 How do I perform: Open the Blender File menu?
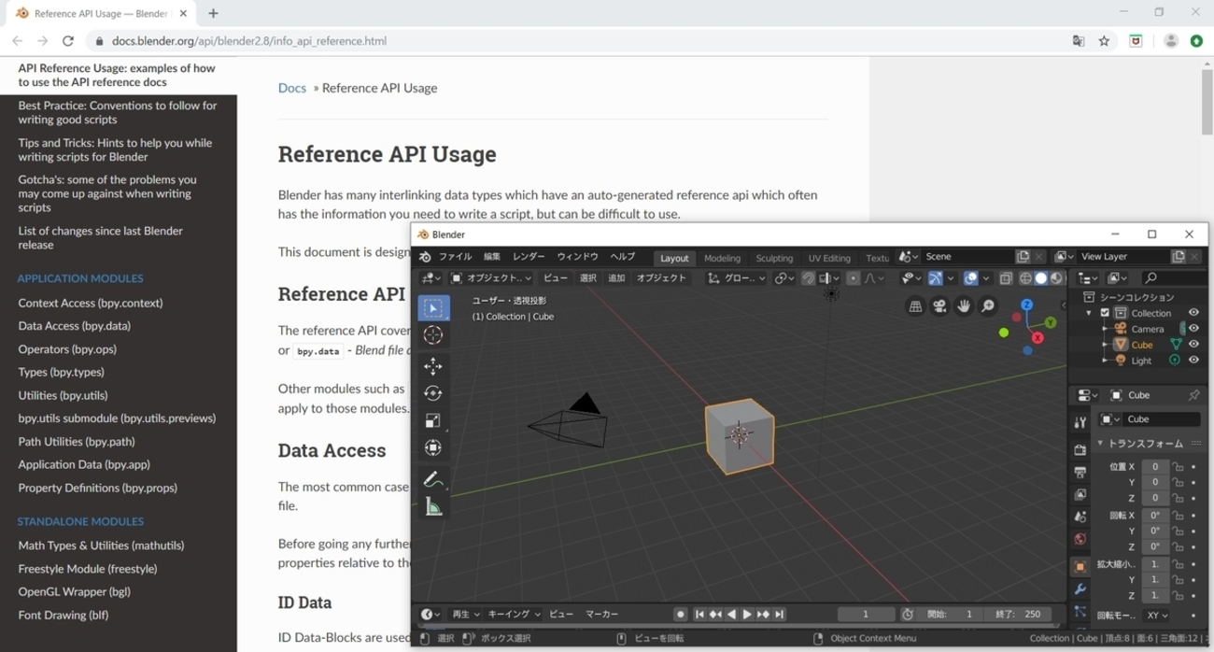[x=456, y=257]
